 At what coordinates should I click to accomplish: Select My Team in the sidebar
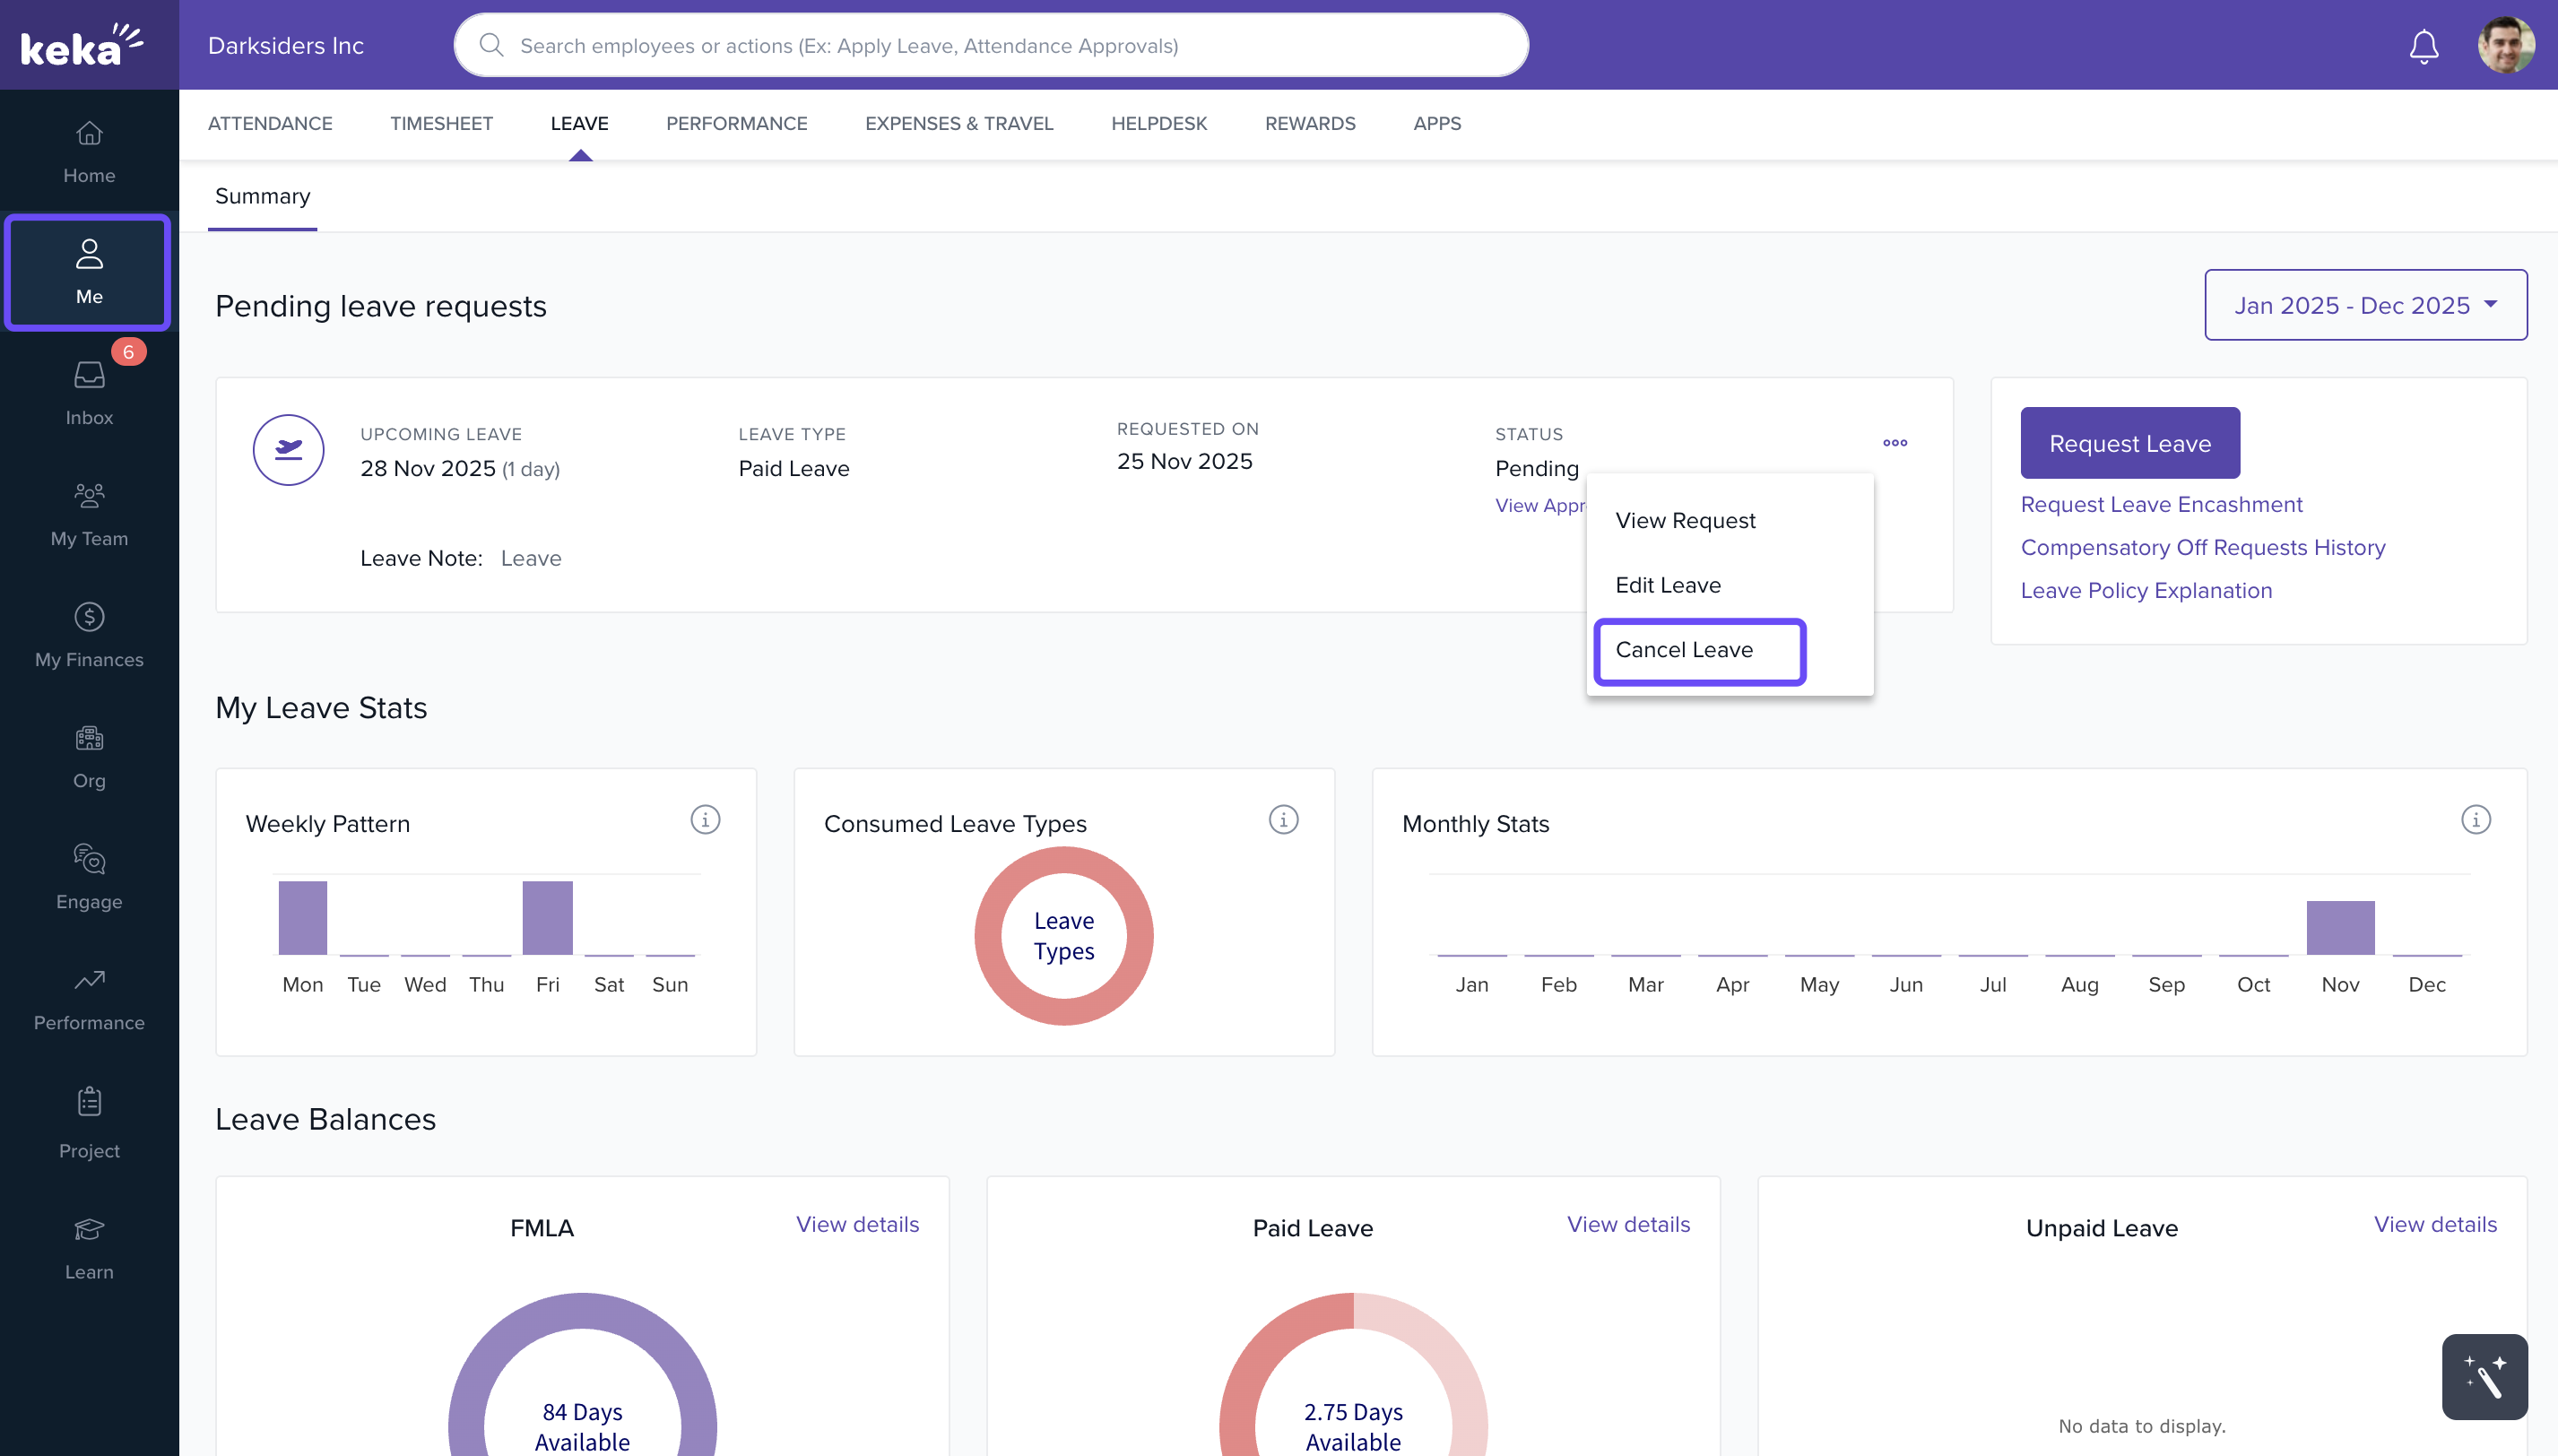click(88, 512)
